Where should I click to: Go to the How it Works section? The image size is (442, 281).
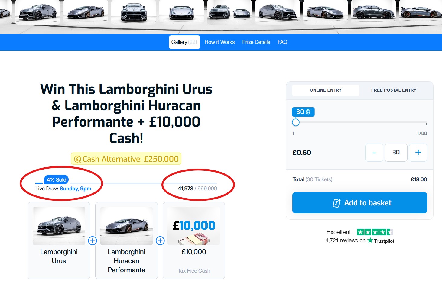[x=219, y=42]
